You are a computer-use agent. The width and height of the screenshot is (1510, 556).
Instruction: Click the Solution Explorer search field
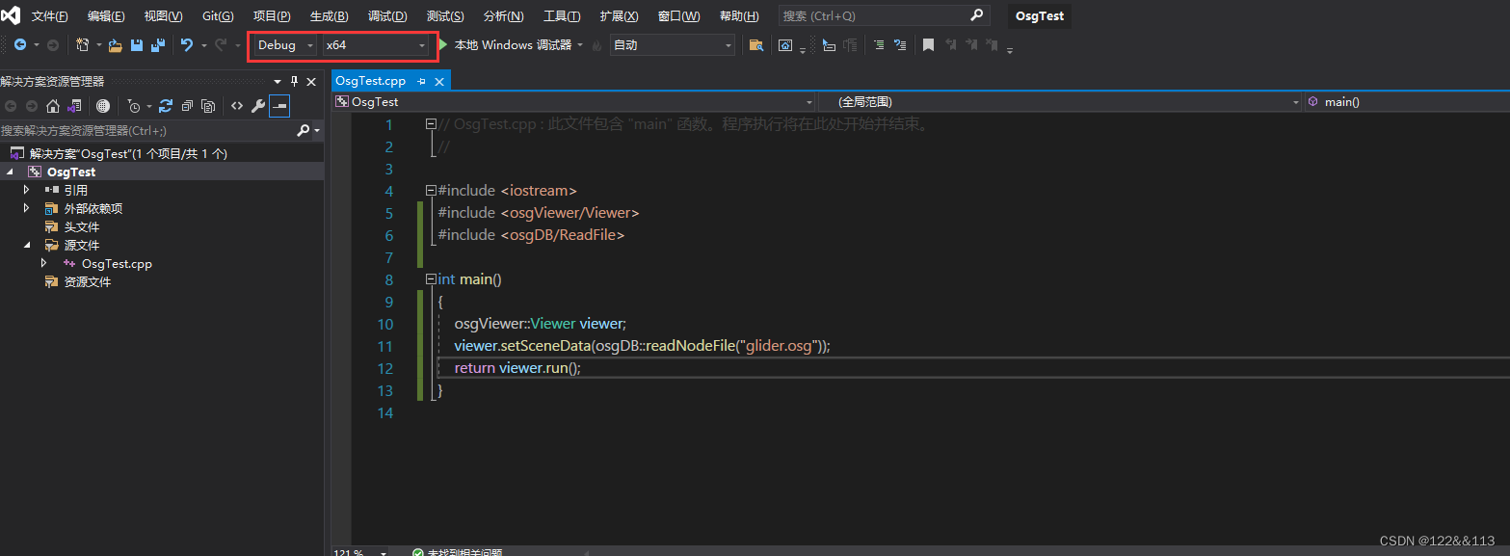[x=145, y=130]
